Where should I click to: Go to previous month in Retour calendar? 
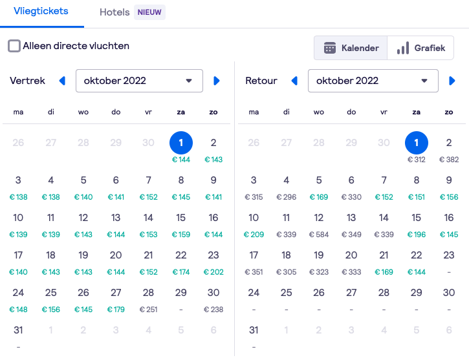coord(295,81)
